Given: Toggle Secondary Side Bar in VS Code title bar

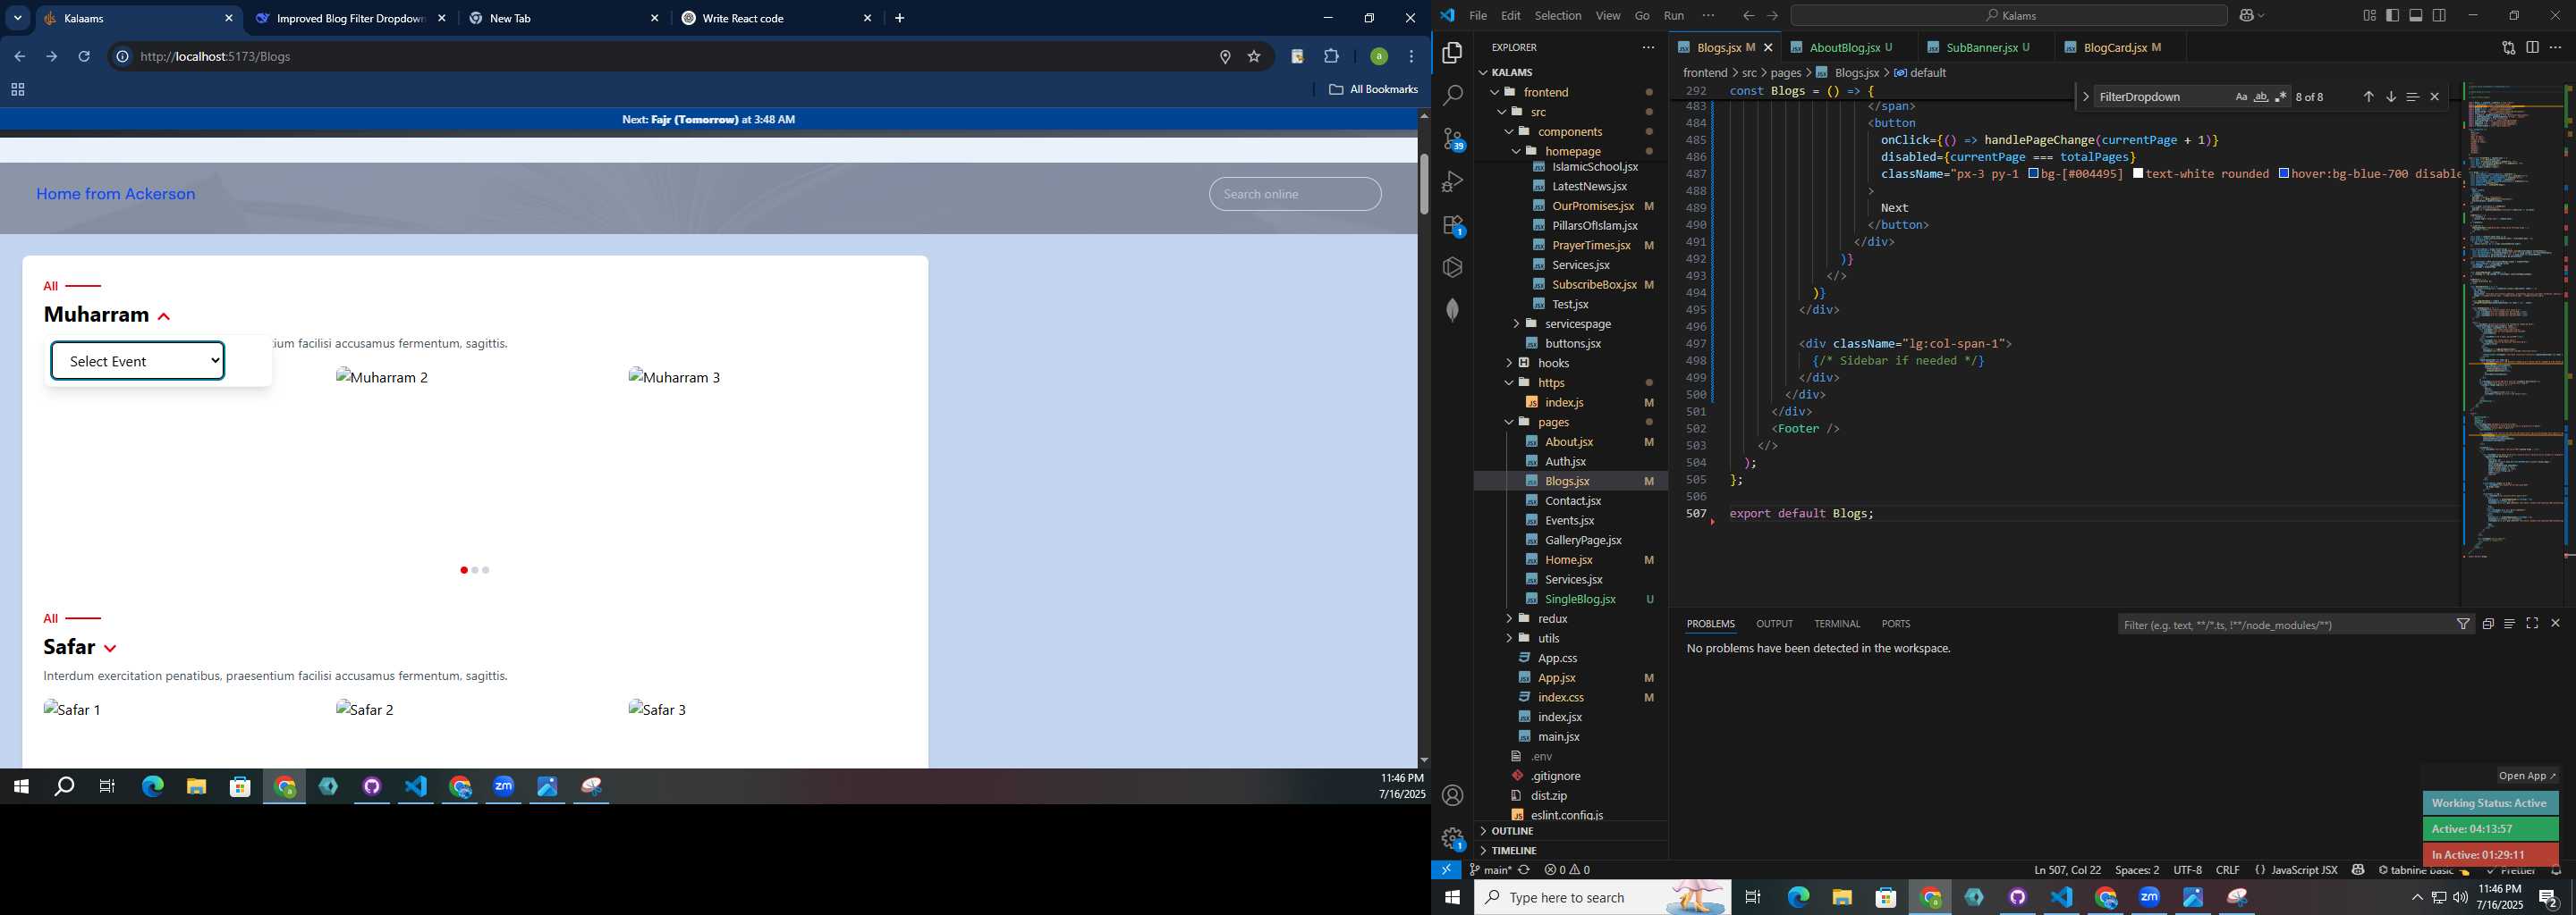Looking at the screenshot, I should 2439,16.
